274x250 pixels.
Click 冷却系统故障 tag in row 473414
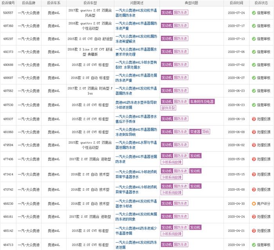[171, 177]
